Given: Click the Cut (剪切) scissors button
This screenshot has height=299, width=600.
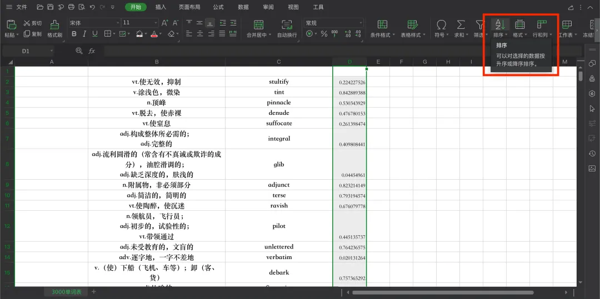Looking at the screenshot, I should [x=33, y=23].
